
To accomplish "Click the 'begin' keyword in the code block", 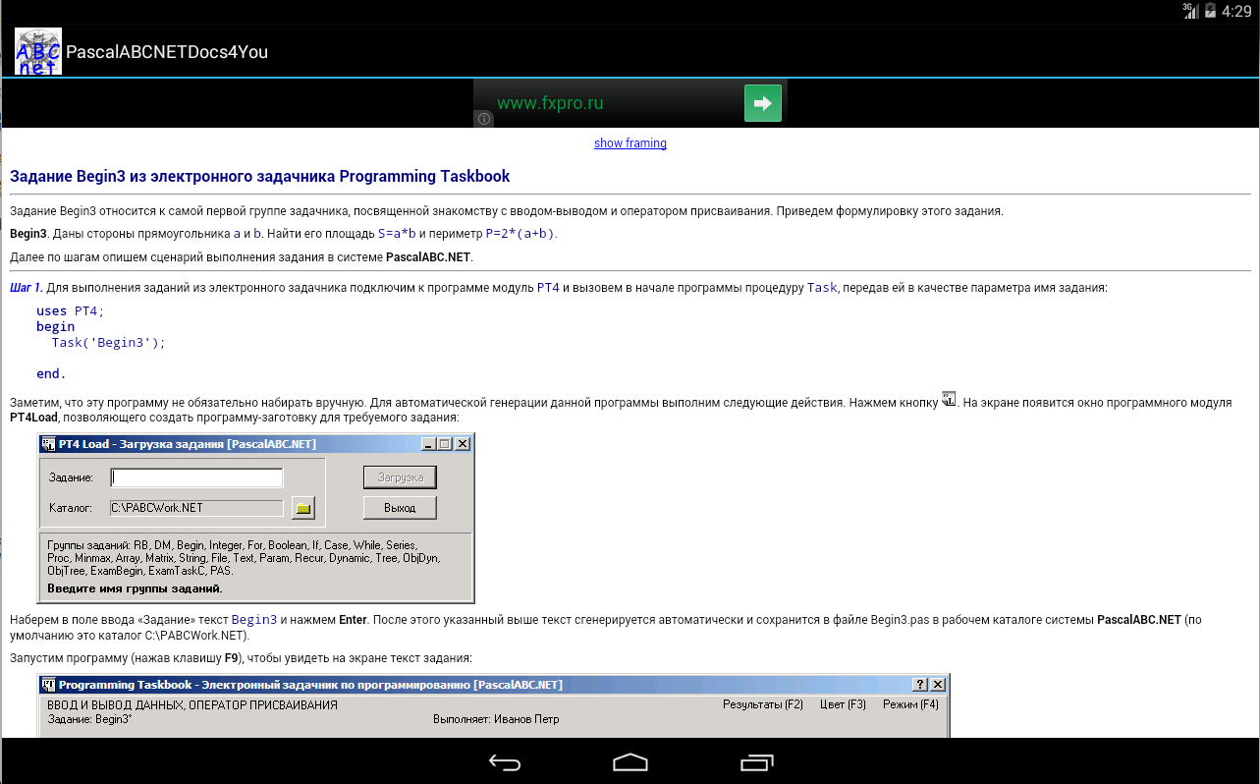I will (x=56, y=326).
